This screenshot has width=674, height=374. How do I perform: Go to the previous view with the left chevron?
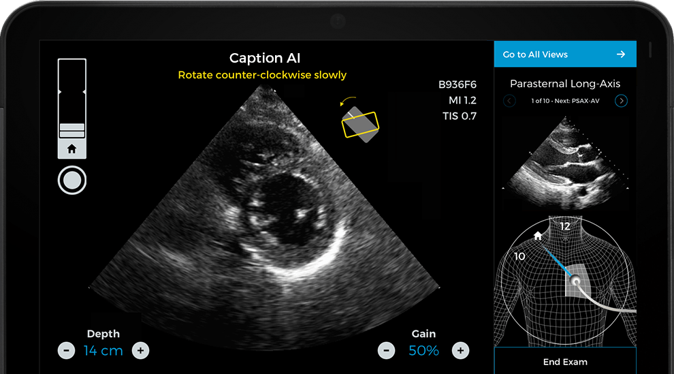[509, 101]
